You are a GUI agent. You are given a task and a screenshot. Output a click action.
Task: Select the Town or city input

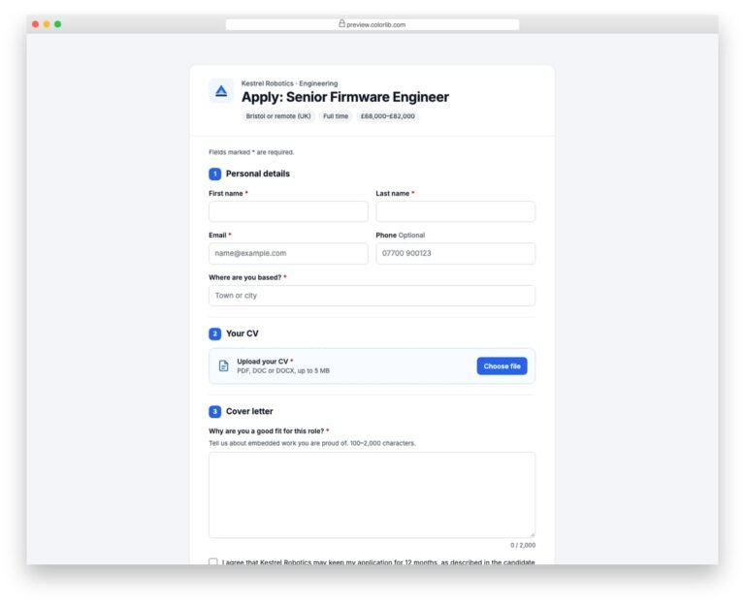click(x=372, y=296)
